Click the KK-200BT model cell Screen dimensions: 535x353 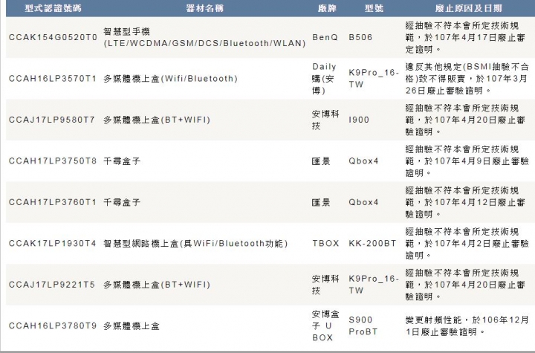pyautogui.click(x=372, y=244)
